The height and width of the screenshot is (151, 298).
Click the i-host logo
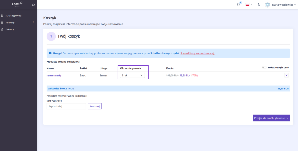coord(17,4)
